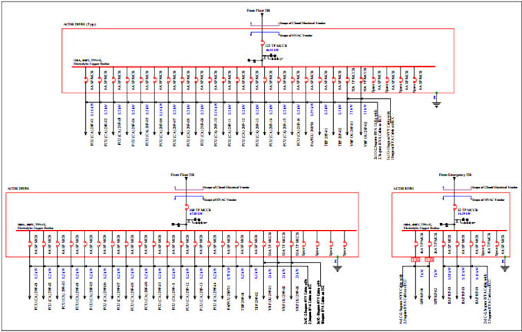Click the kW load value under 32 TP MCCB
522x332 pixels.
click(x=464, y=214)
